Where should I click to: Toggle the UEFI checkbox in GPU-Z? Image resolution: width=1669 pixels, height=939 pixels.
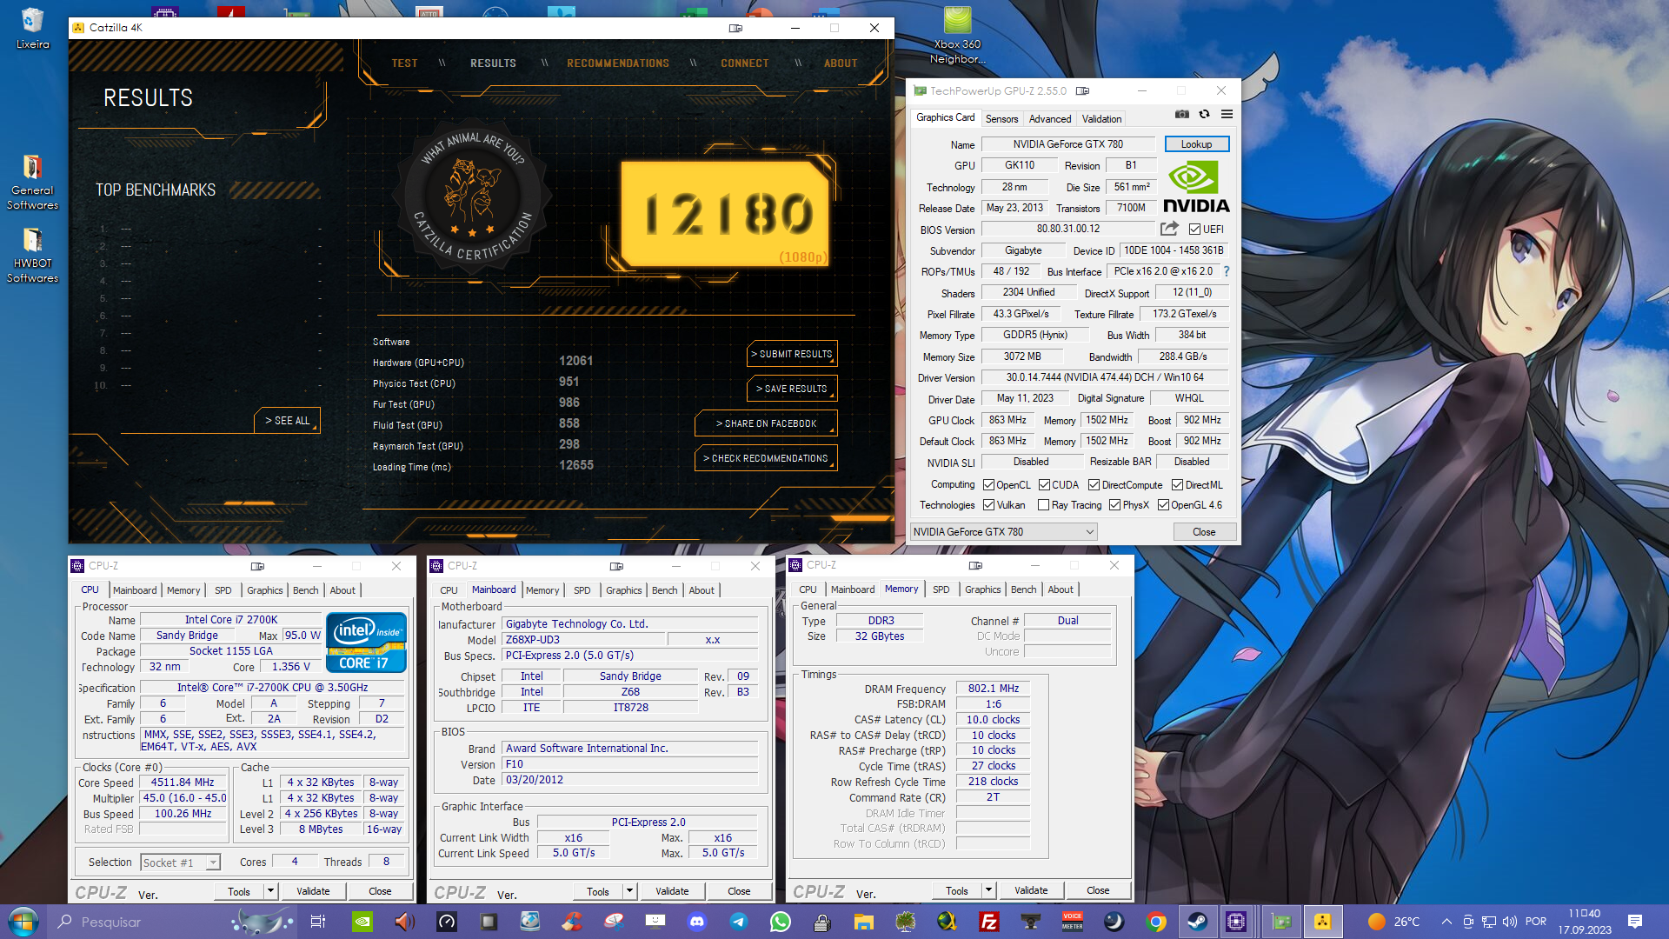tap(1194, 230)
